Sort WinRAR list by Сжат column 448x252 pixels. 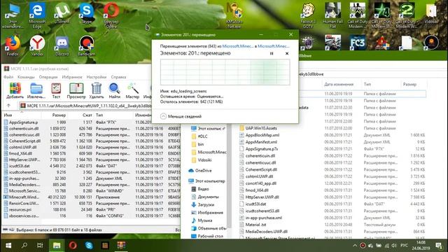coord(87,115)
